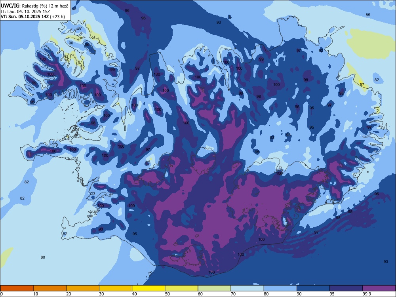Viewport: 396px width, 297px height.
Task: Click the yellow-green 50–60 legend swatch
Action: (181, 288)
